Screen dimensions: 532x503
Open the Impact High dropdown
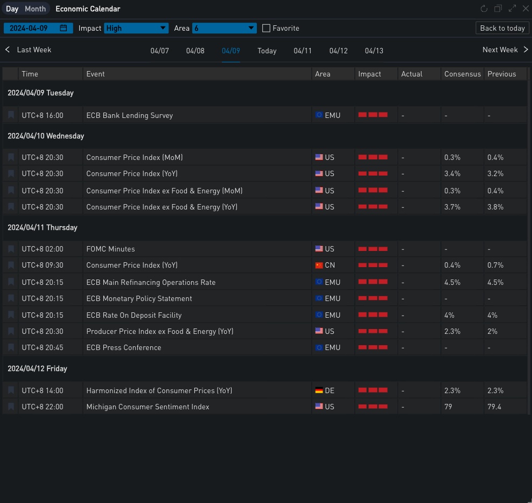point(136,28)
